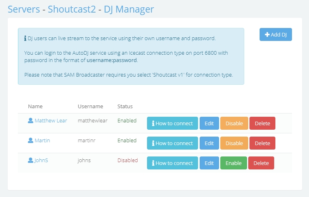Click the JohnS name link
The height and width of the screenshot is (197, 309).
point(41,161)
